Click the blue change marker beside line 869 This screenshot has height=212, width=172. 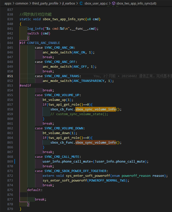coord(15,162)
